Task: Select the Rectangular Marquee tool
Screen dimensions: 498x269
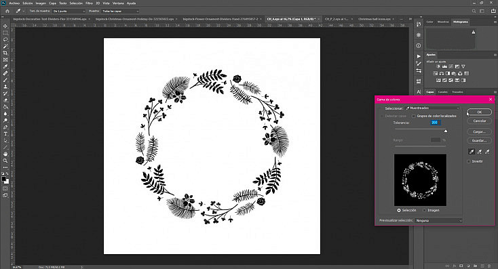Action: coord(5,33)
